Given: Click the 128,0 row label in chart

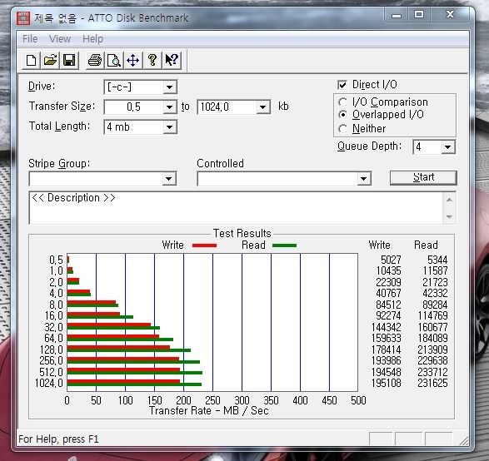Looking at the screenshot, I should 52,349.
